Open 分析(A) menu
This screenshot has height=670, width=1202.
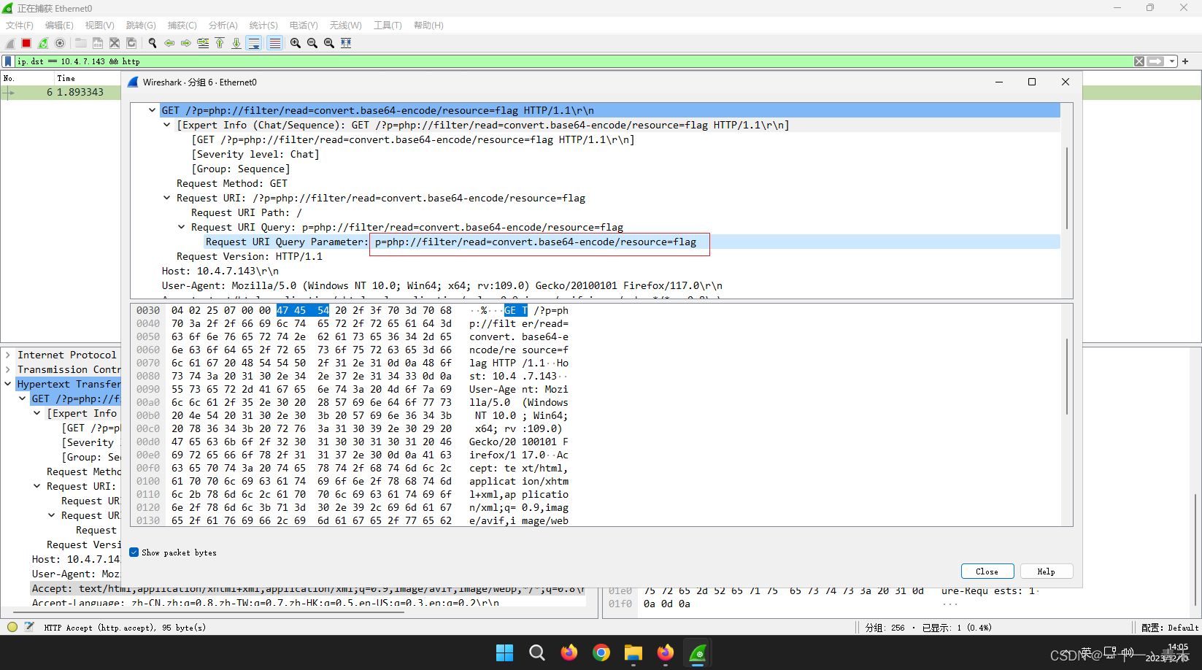pos(223,26)
